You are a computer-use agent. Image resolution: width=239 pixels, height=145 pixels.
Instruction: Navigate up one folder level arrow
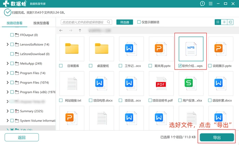(x=80, y=30)
